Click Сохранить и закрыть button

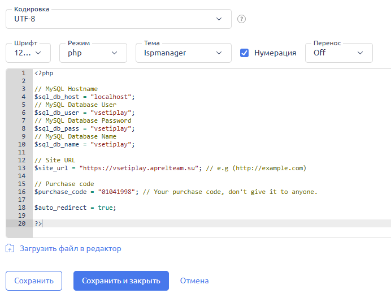(x=121, y=281)
